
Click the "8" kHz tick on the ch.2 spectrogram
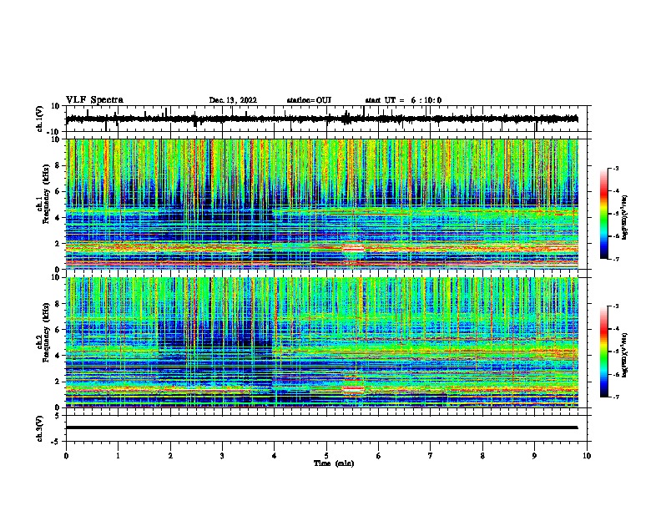tap(58, 304)
